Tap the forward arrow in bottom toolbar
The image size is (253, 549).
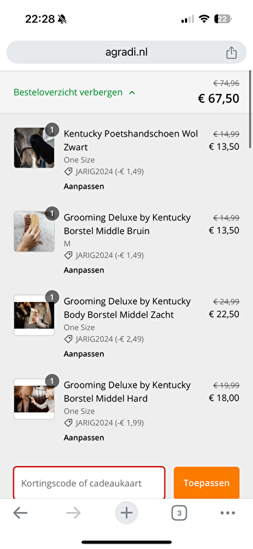coord(73,513)
